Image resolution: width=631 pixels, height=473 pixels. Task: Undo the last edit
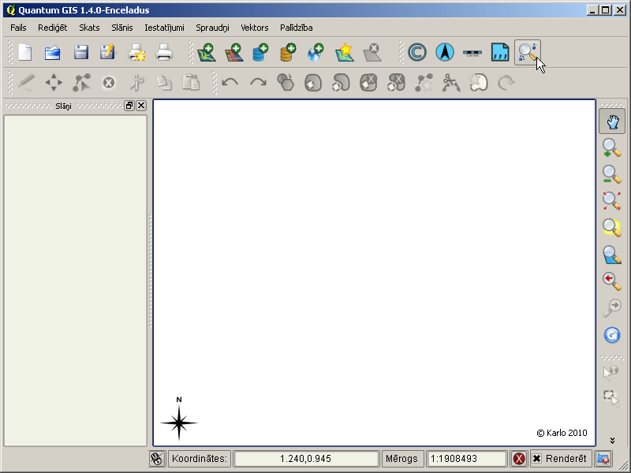[230, 83]
